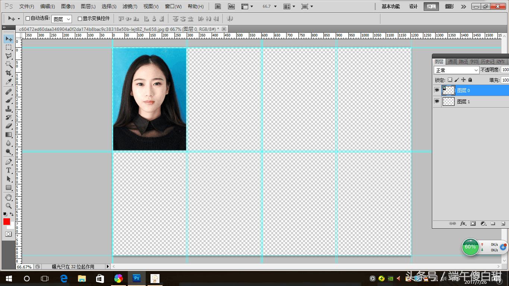Select the Rectangular Marquee tool
Viewport: 509px width, 286px height.
[9, 47]
